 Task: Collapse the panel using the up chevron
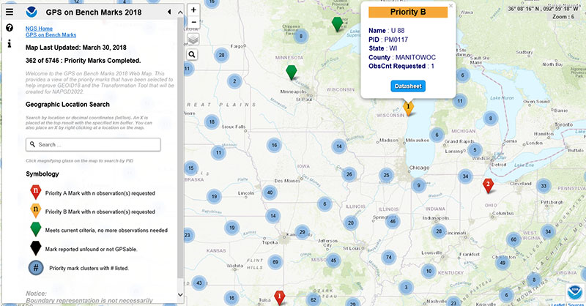tap(179, 12)
